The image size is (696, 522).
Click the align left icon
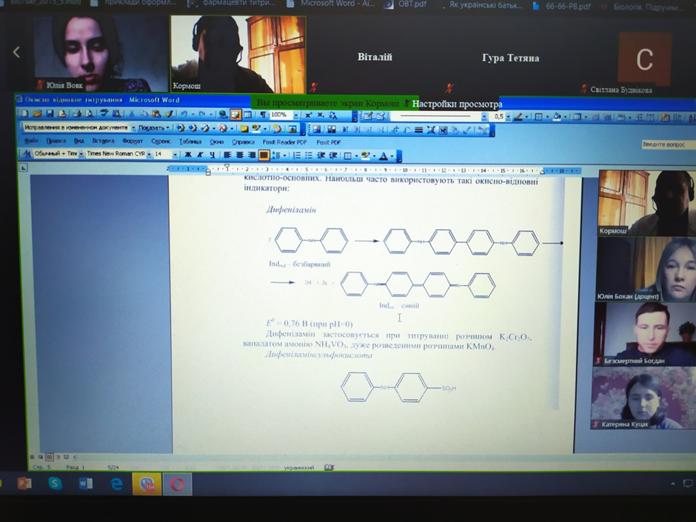[x=227, y=155]
